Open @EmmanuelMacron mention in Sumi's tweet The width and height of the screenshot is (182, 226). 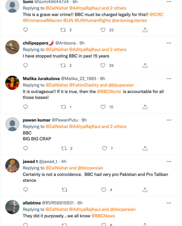coord(42,20)
